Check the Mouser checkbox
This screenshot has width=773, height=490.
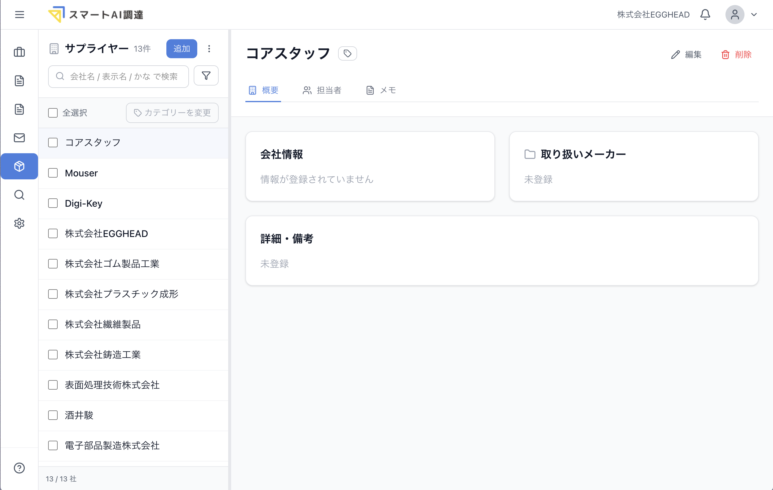pos(53,173)
